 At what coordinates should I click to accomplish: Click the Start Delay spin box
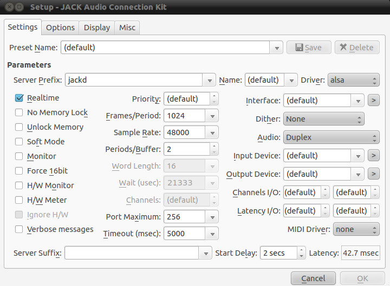[x=283, y=253]
